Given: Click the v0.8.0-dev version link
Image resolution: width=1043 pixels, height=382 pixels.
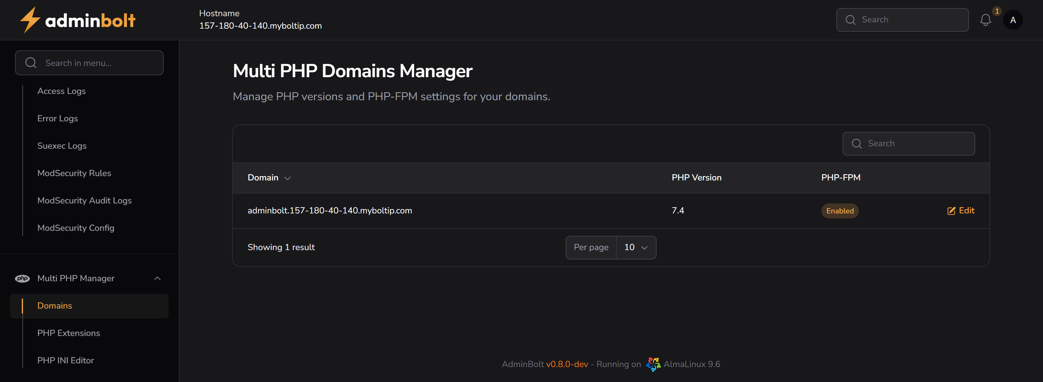Looking at the screenshot, I should (567, 364).
